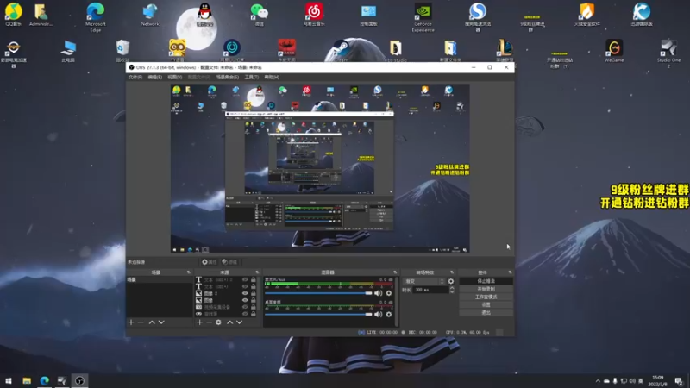This screenshot has width=690, height=388.
Task: Open 设置 settings in the controls panel
Action: tap(486, 305)
